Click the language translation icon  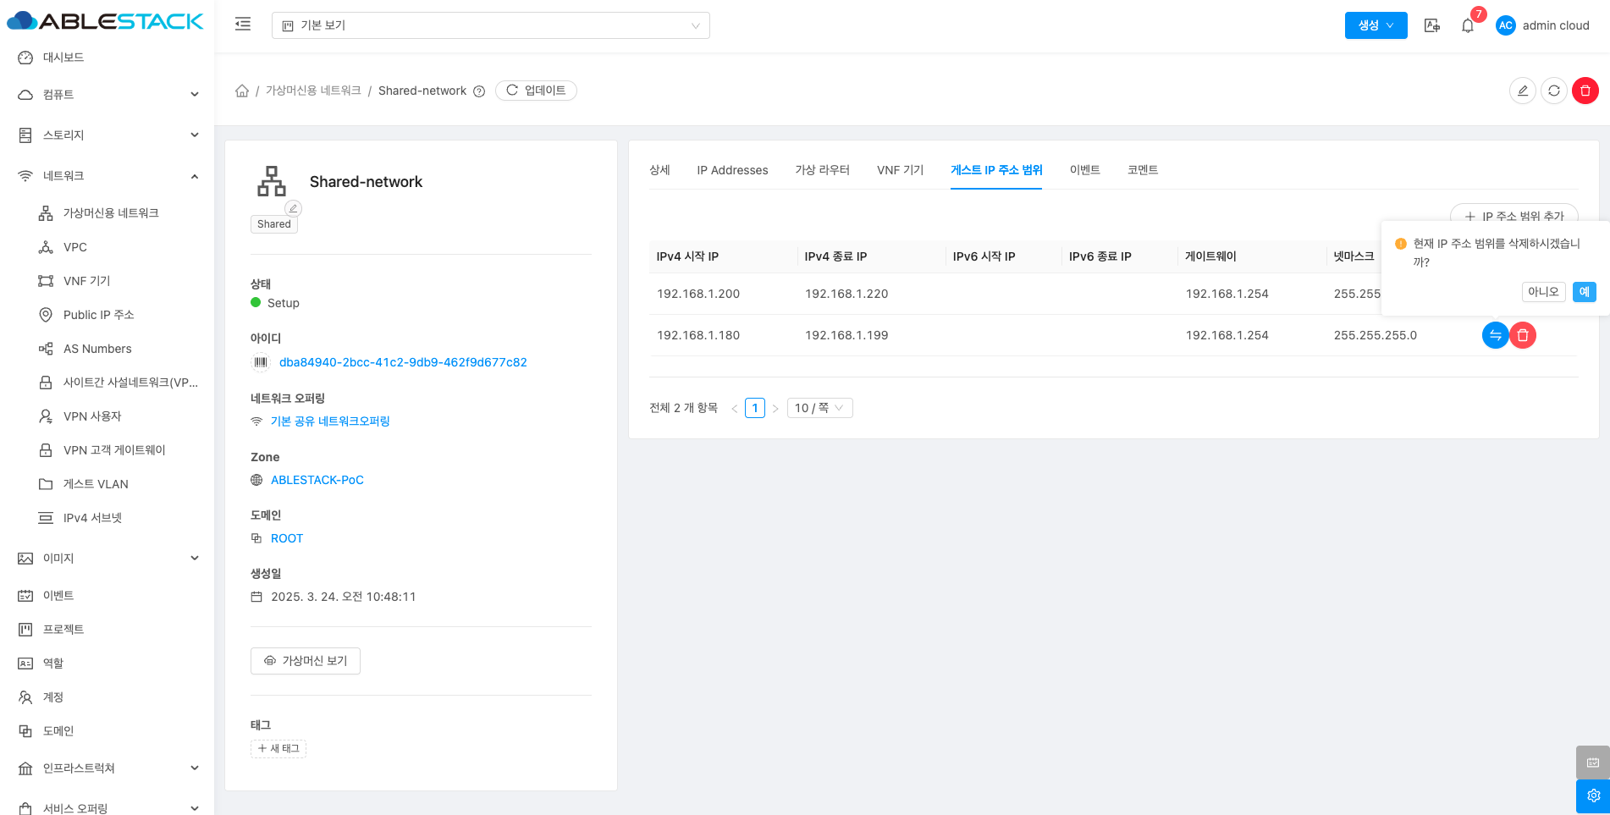[x=1431, y=25]
